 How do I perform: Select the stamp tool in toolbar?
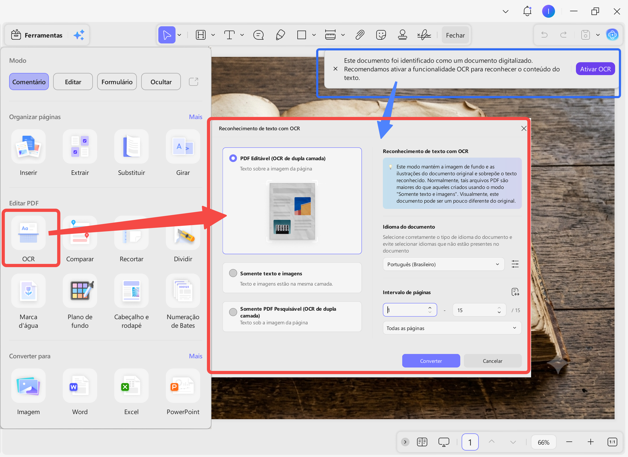coord(402,35)
